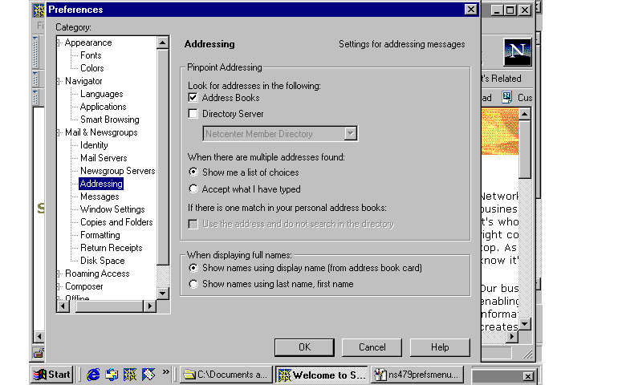Select Smart Browsing in category tree
The width and height of the screenshot is (618, 385).
110,120
